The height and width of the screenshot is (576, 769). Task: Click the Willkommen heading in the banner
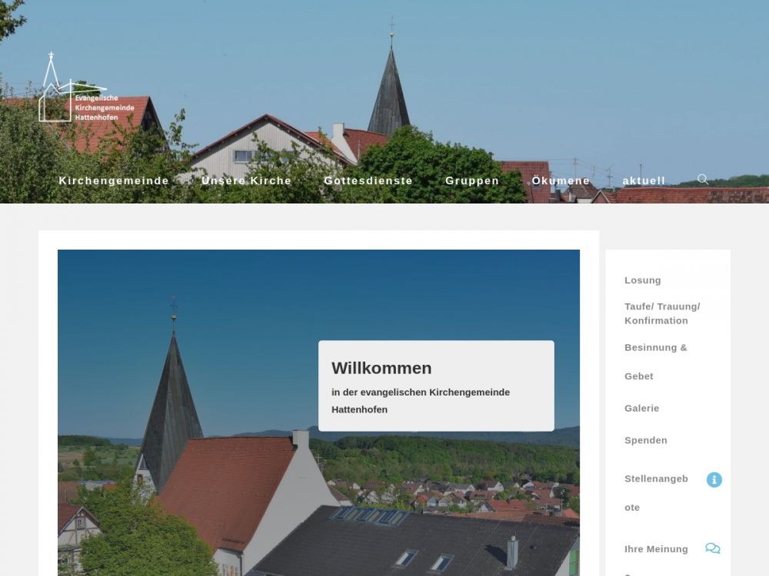(x=381, y=368)
